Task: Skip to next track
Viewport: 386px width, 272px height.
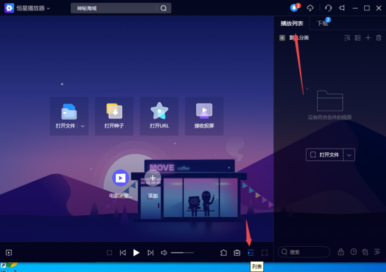Action: (151, 253)
